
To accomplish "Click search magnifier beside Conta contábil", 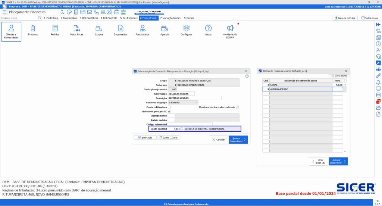I will [x=182, y=129].
